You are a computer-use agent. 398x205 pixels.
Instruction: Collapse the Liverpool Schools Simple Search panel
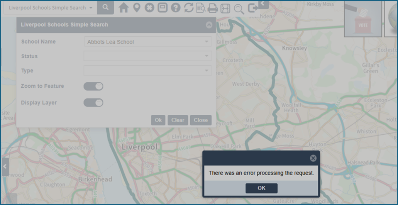[x=209, y=25]
